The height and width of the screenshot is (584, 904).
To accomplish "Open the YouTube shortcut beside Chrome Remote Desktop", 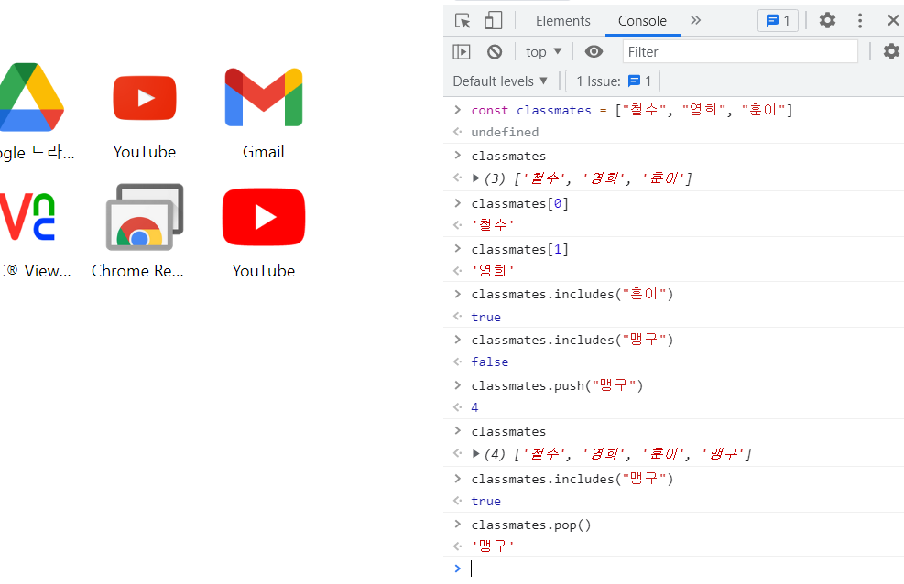I will (264, 232).
